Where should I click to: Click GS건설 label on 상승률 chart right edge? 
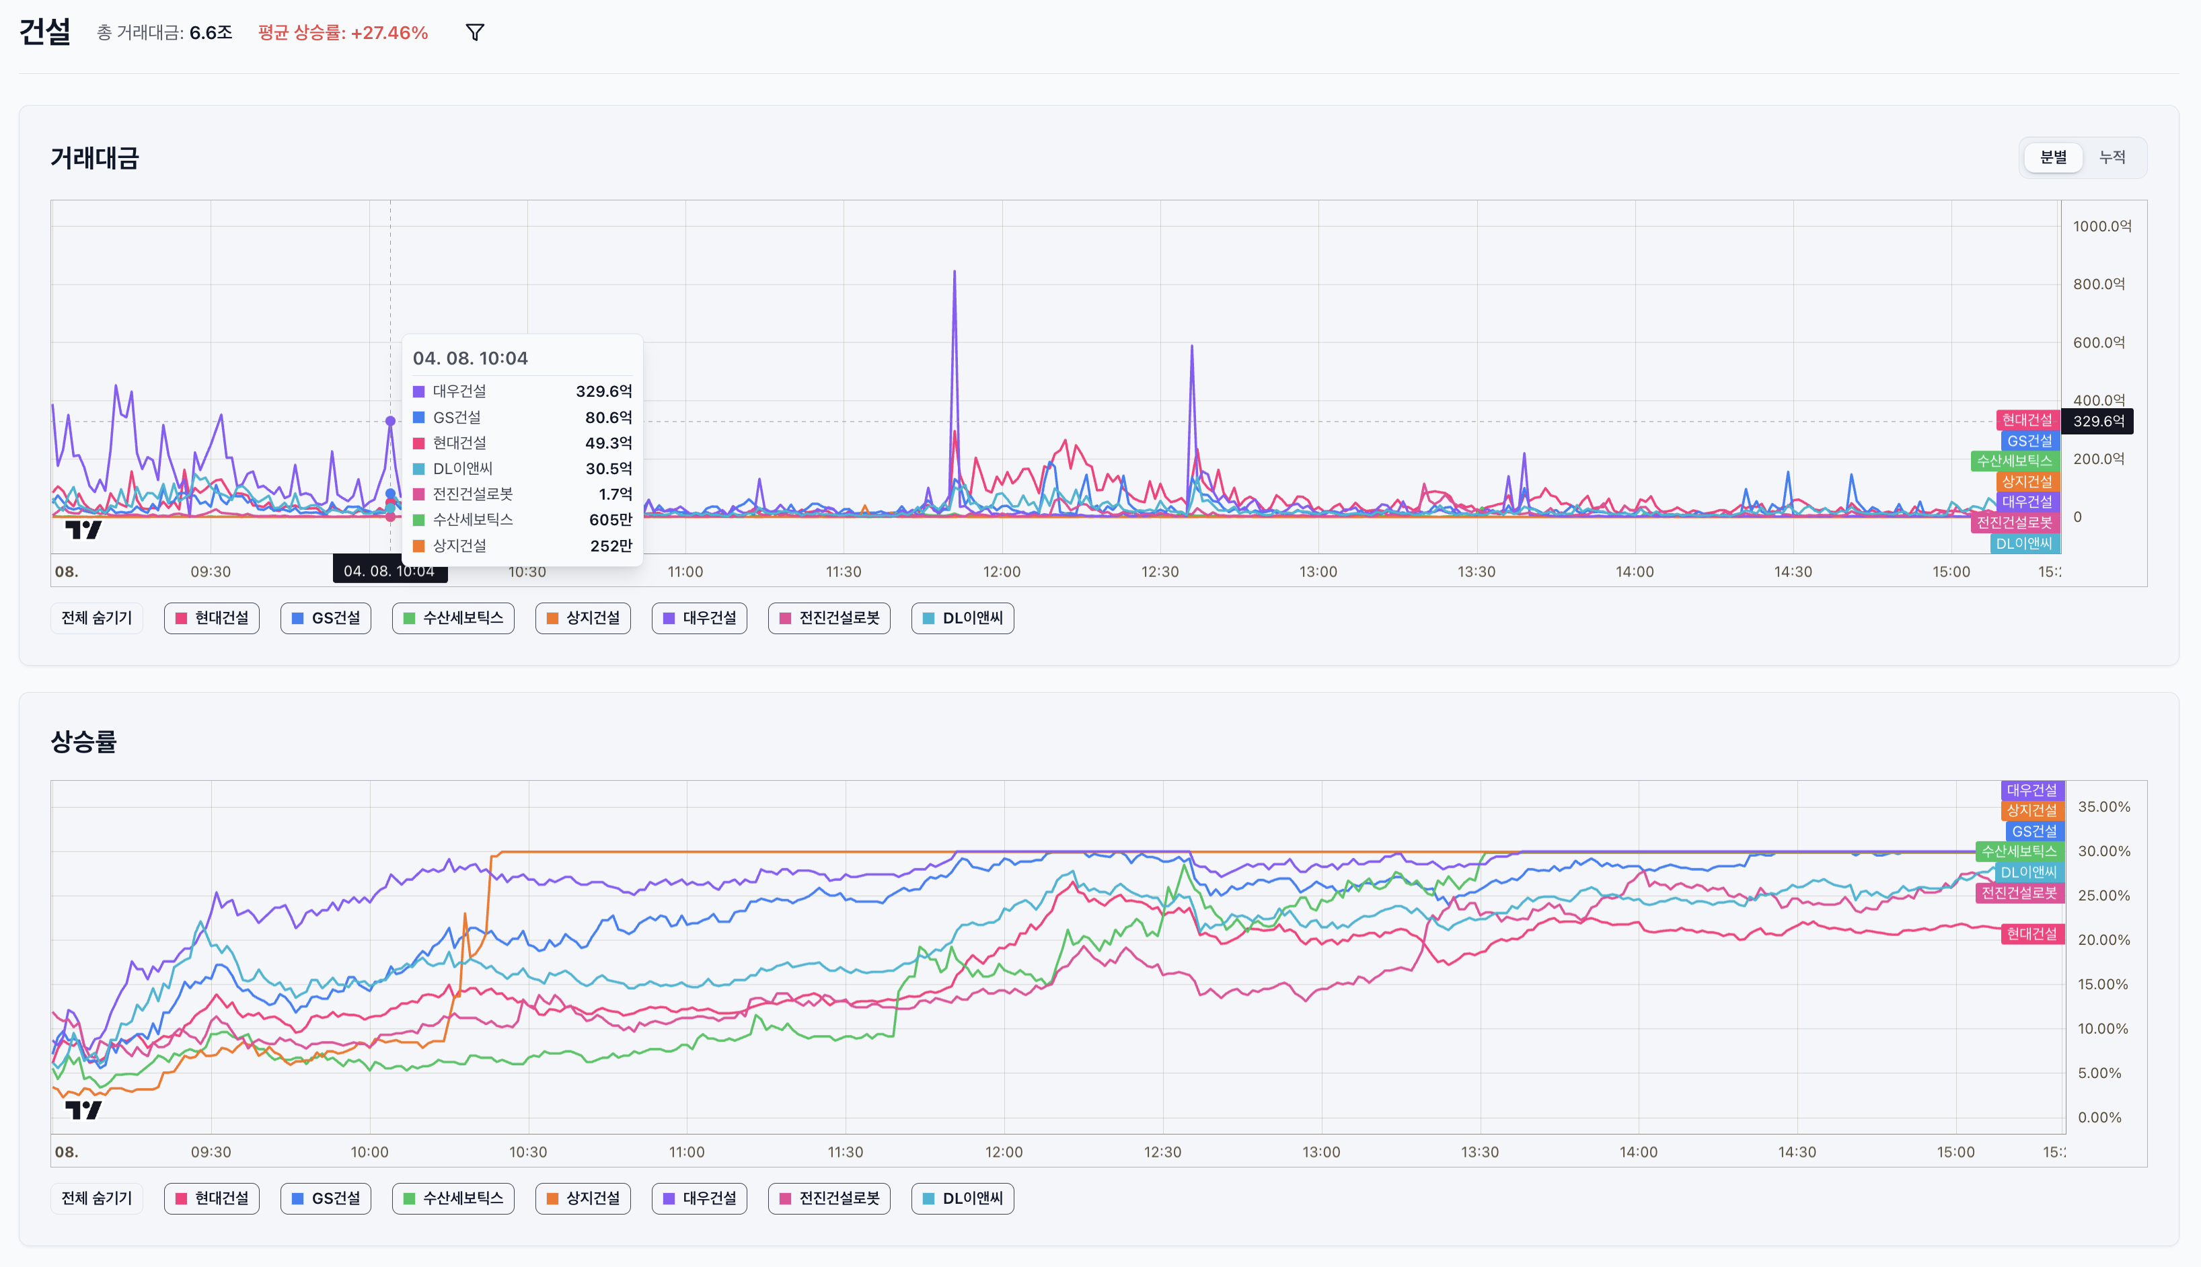[2034, 831]
